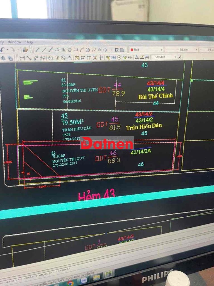Screen dimensions: 214x286
Task: Click the Radius Dimension tool icon
Action: (x=51, y=58)
